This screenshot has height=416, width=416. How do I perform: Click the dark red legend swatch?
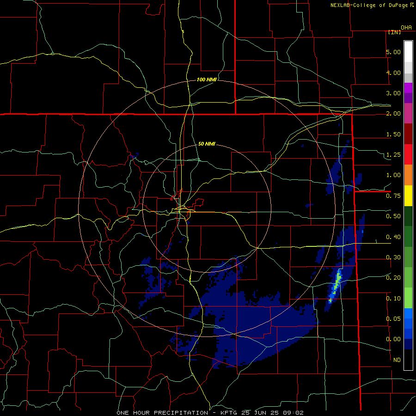(408, 134)
